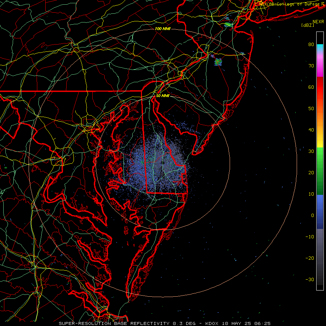Click the 30 value on the dBZ scale
The height and width of the screenshot is (326, 326).
coord(311,151)
